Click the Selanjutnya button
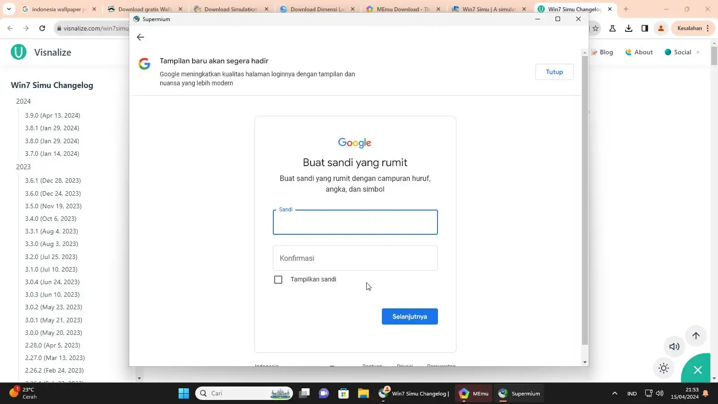 [410, 316]
